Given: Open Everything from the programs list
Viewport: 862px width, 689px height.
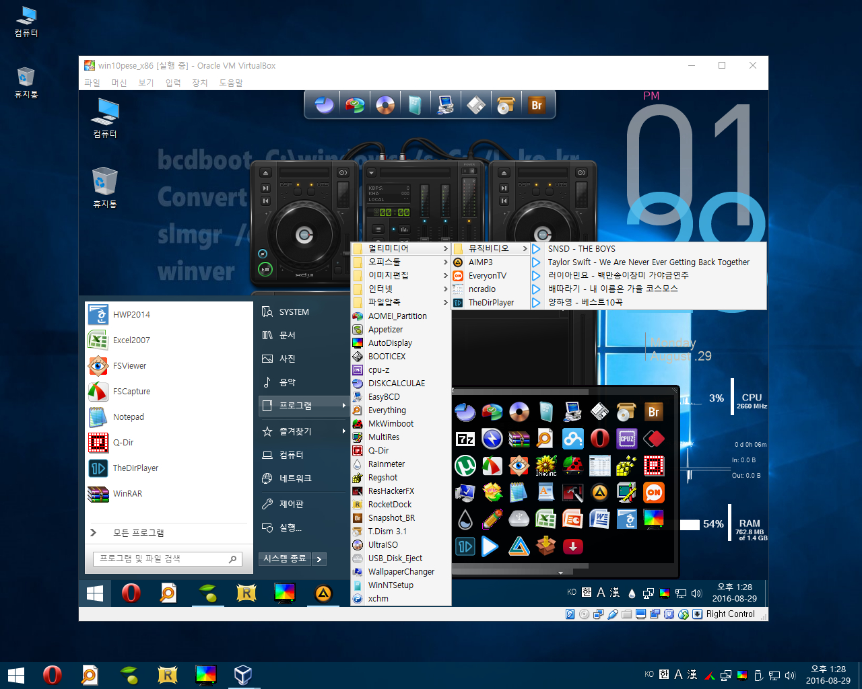Looking at the screenshot, I should coord(401,410).
